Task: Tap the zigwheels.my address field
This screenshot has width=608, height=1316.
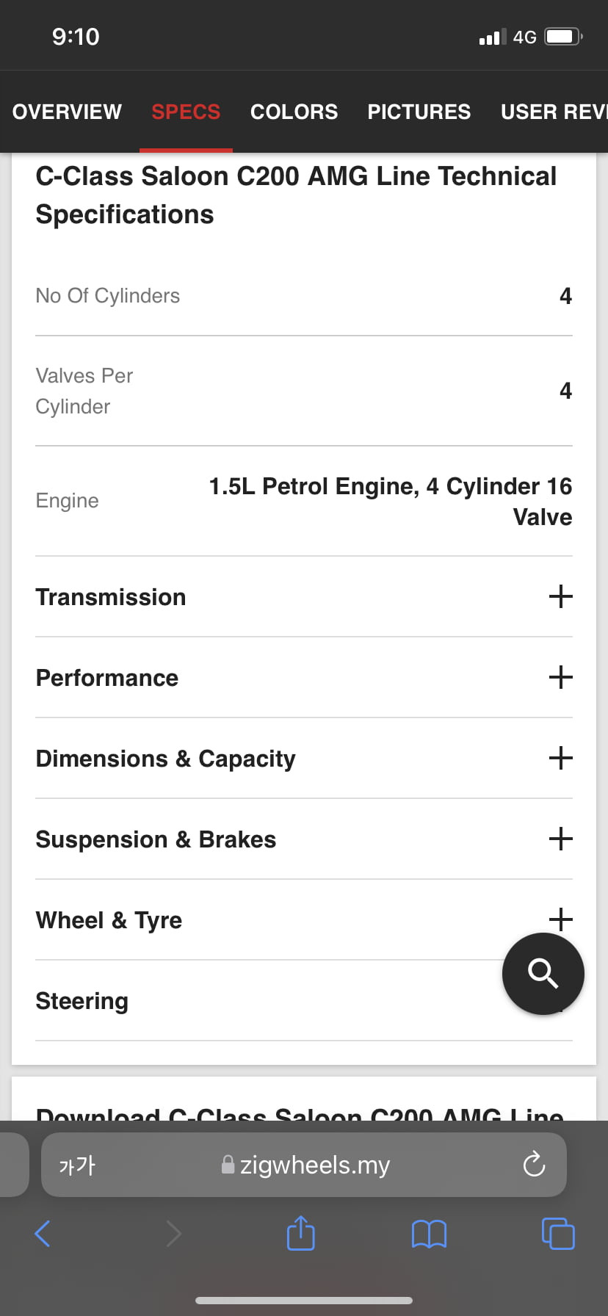Action: pos(304,1165)
